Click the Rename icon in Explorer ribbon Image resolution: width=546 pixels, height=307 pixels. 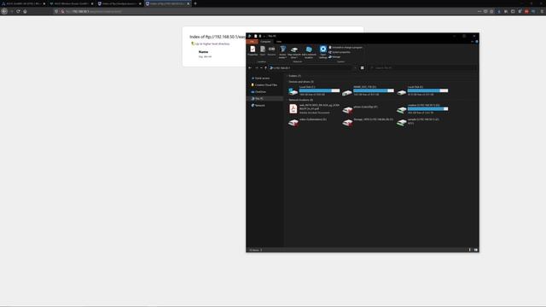point(271,49)
